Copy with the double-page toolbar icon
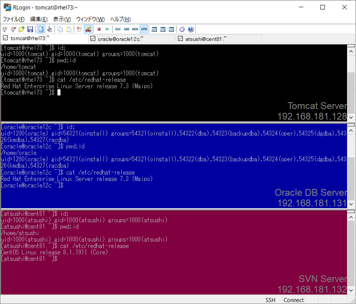The width and height of the screenshot is (356, 304). point(60,29)
